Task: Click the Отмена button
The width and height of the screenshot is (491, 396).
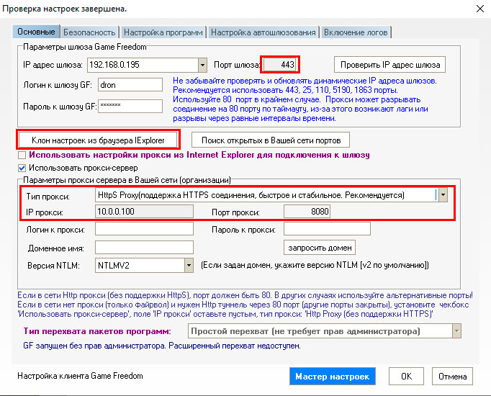Action: tap(453, 377)
